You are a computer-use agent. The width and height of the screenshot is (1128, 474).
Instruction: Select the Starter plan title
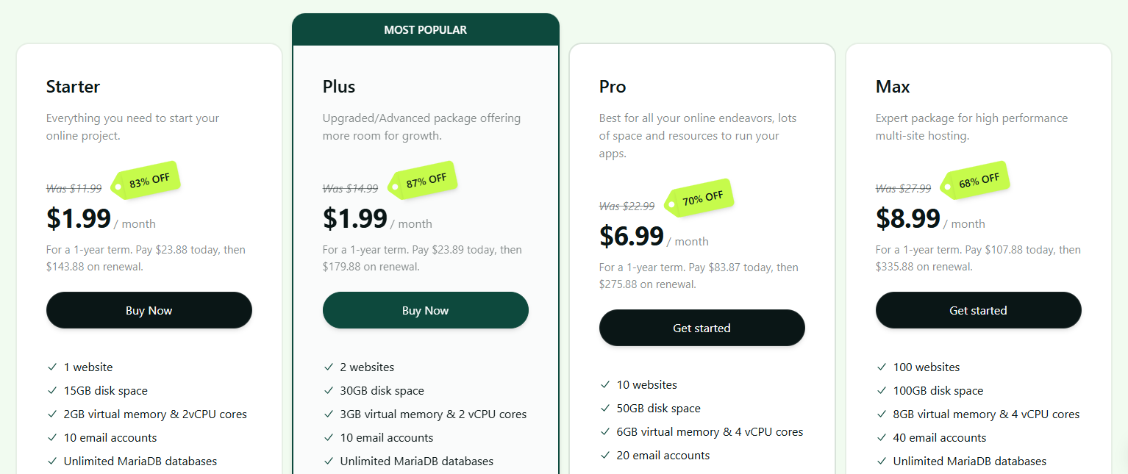coord(73,86)
